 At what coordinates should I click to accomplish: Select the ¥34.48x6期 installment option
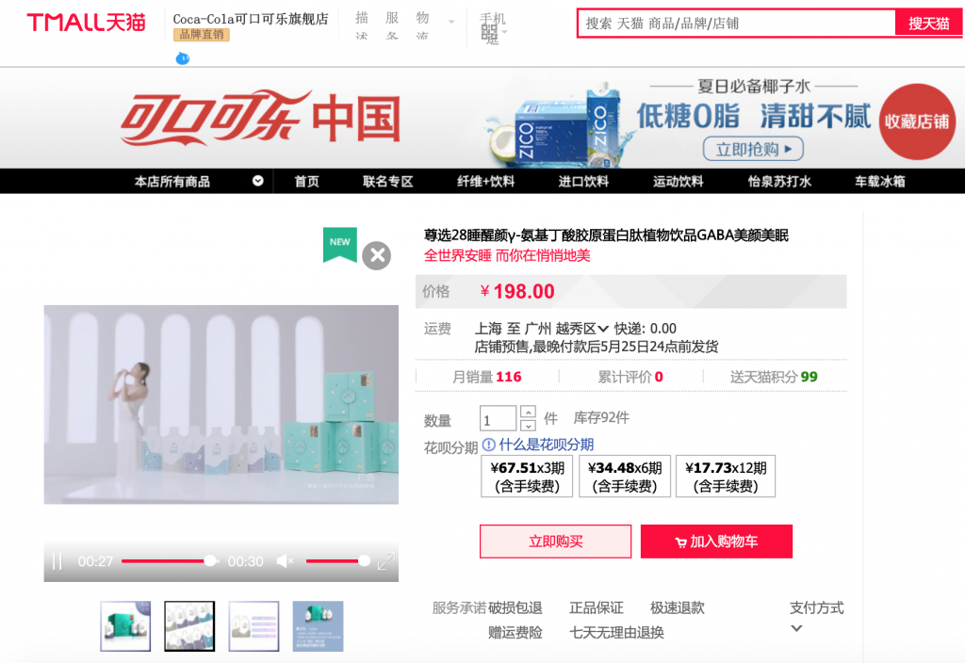pyautogui.click(x=625, y=476)
